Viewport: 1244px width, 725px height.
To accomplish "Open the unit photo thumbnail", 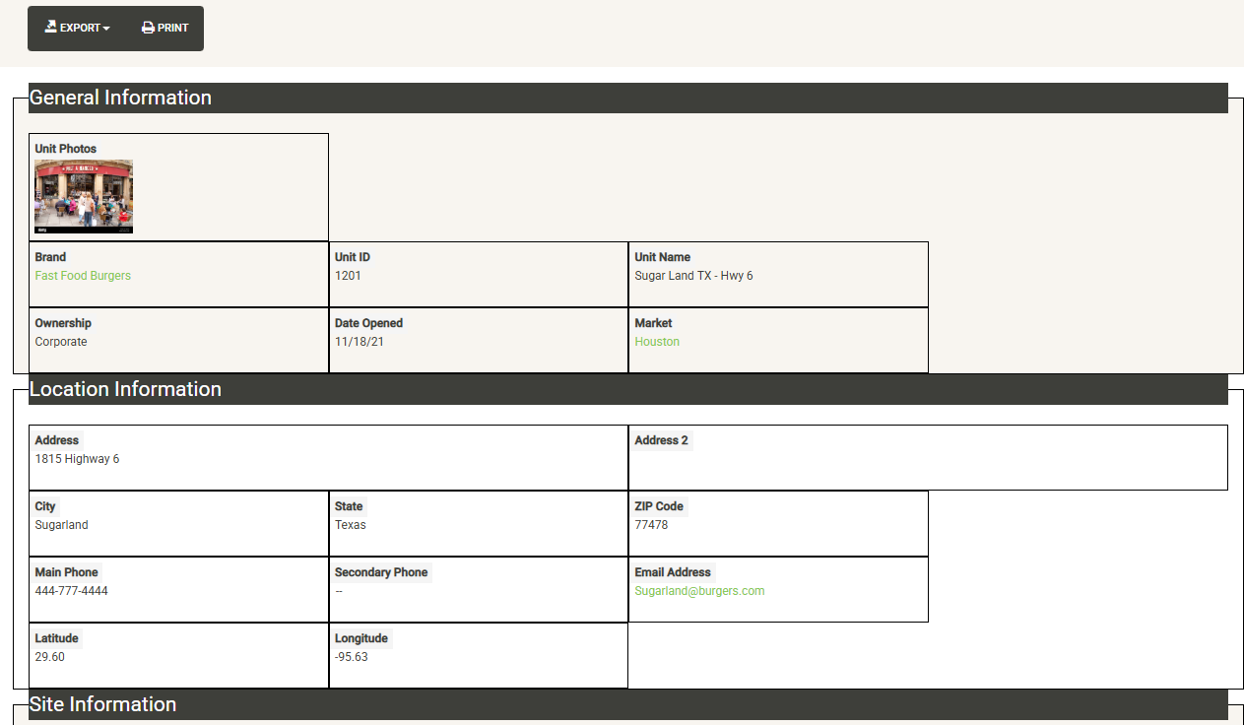I will click(84, 196).
